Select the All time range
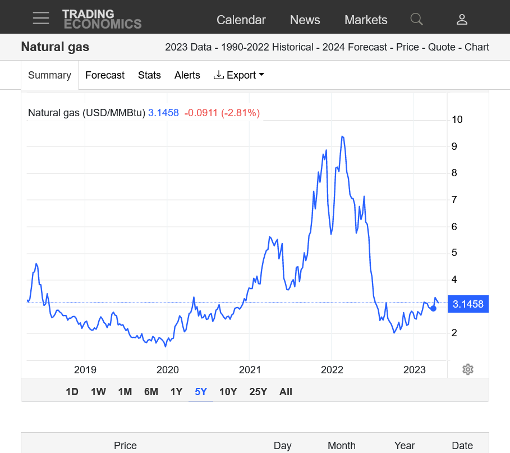 pos(286,392)
